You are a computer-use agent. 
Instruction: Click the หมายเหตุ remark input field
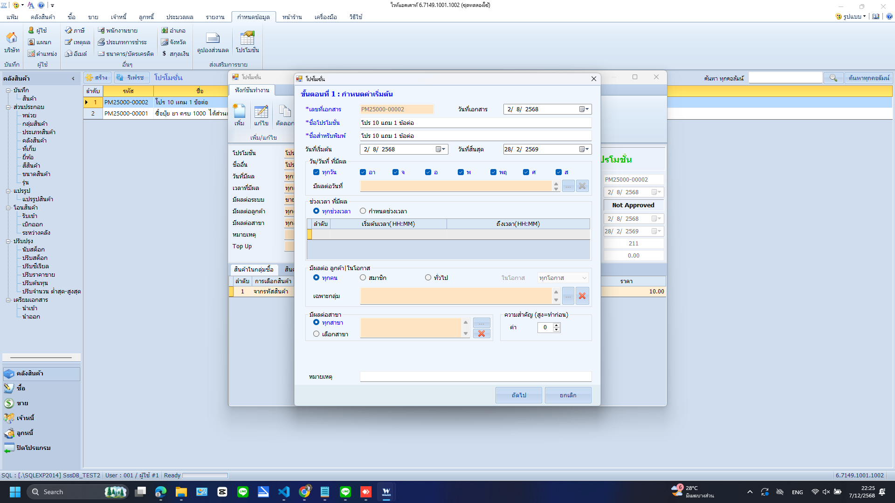[475, 376]
